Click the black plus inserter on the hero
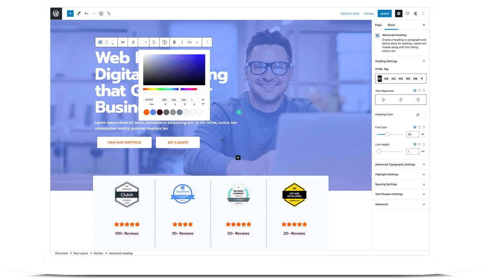 238,158
